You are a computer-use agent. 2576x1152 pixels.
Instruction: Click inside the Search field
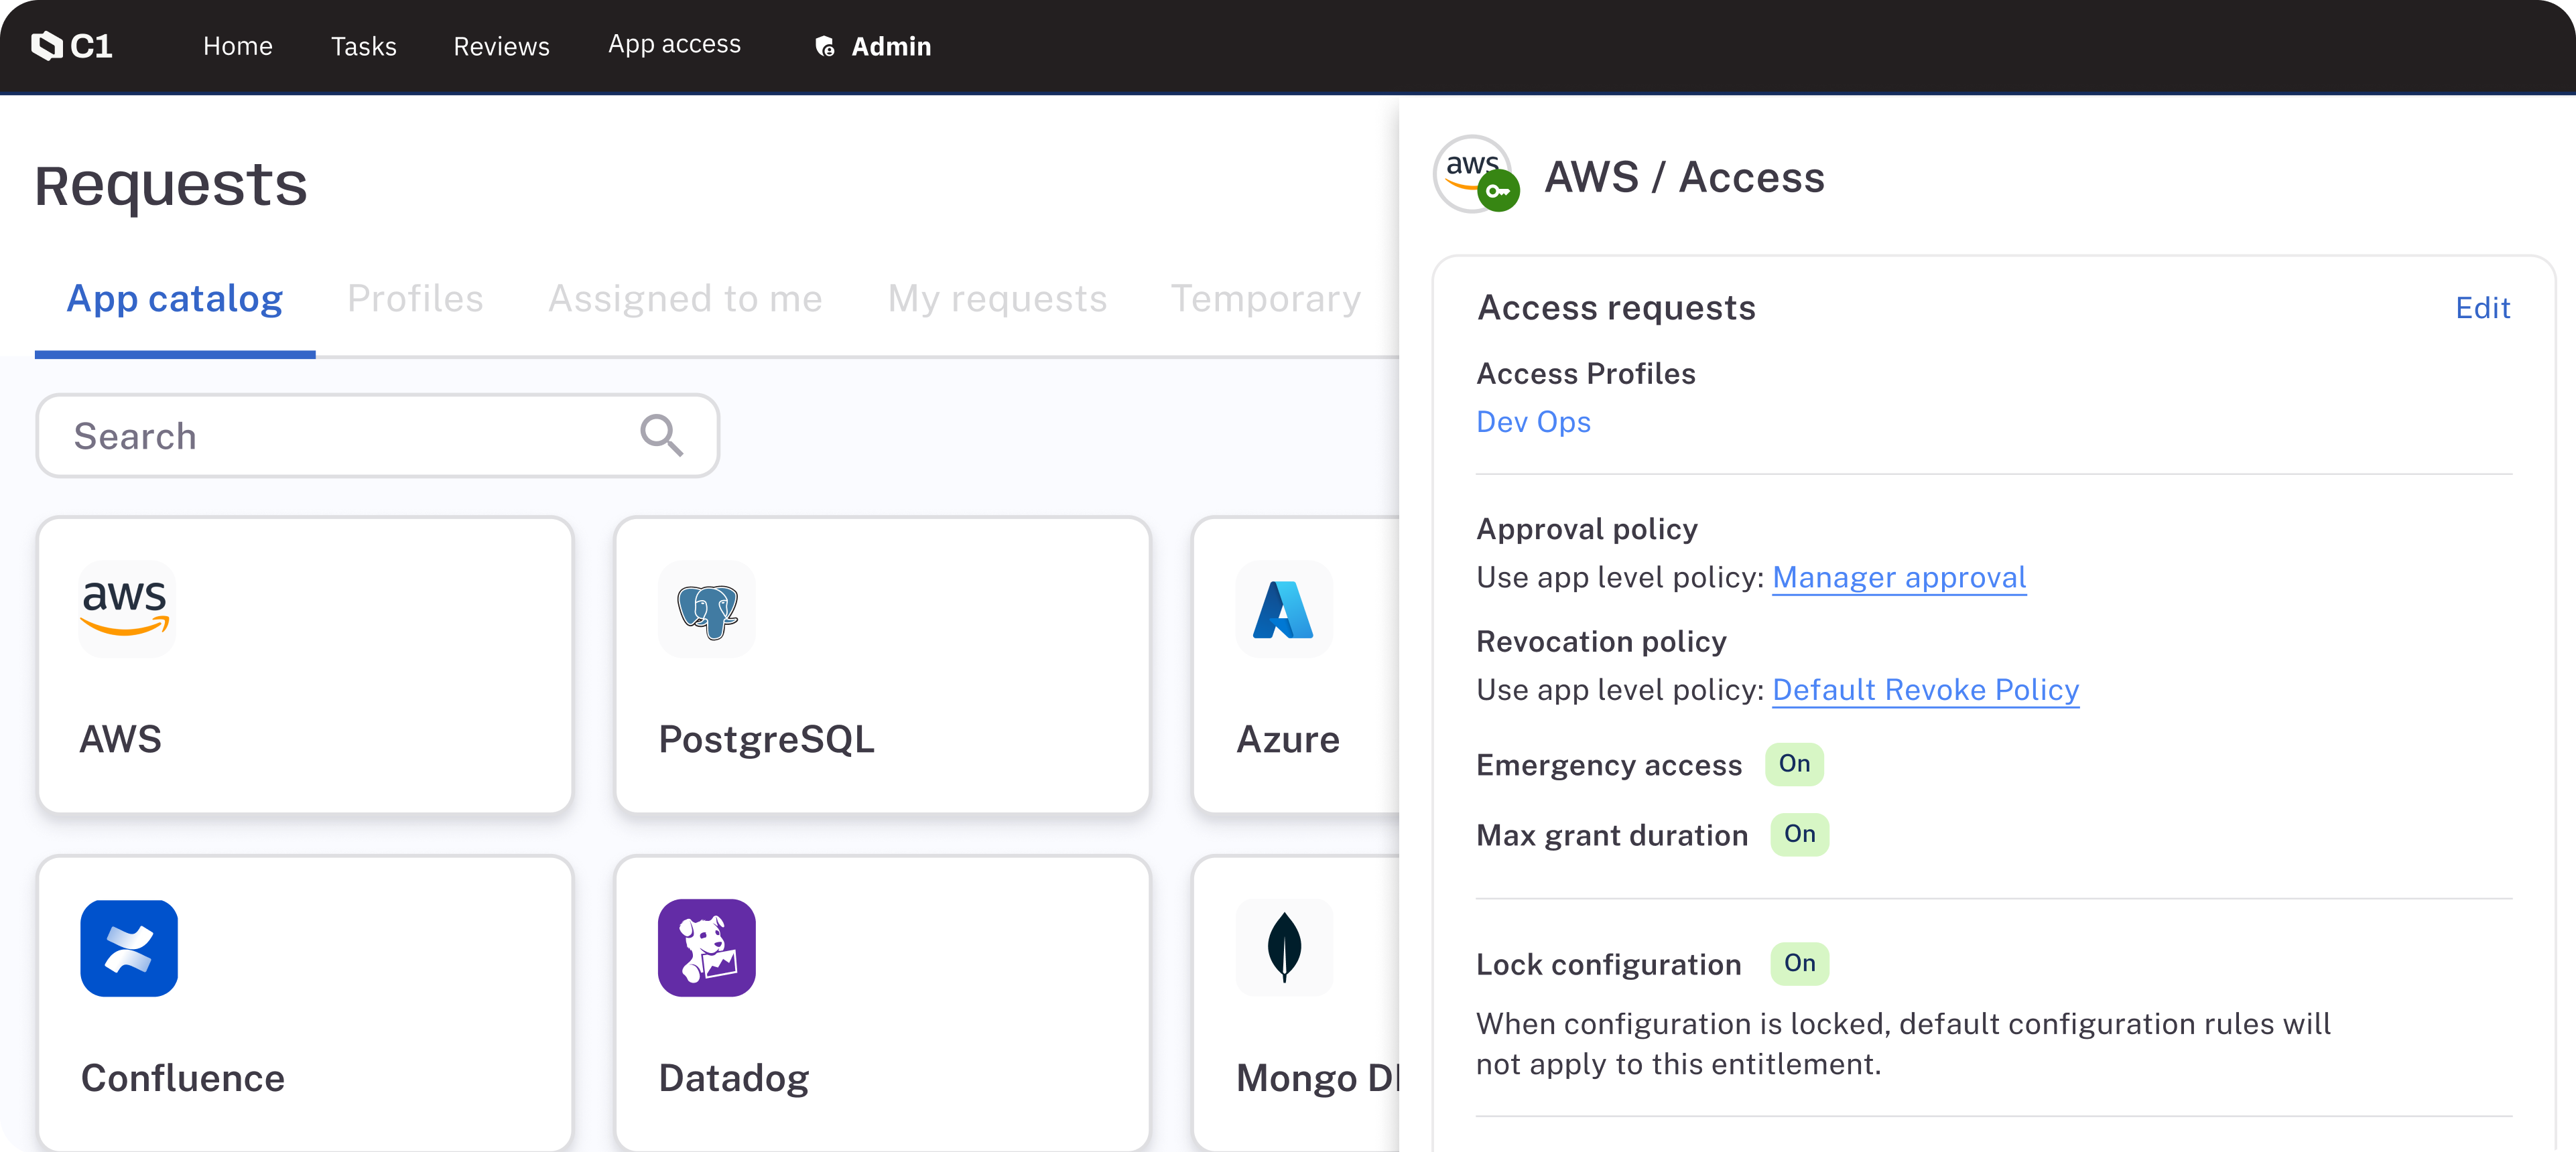pos(300,435)
